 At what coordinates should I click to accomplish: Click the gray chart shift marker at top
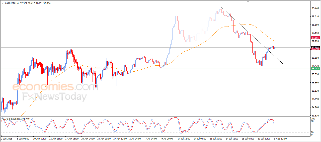tap(248, 2)
